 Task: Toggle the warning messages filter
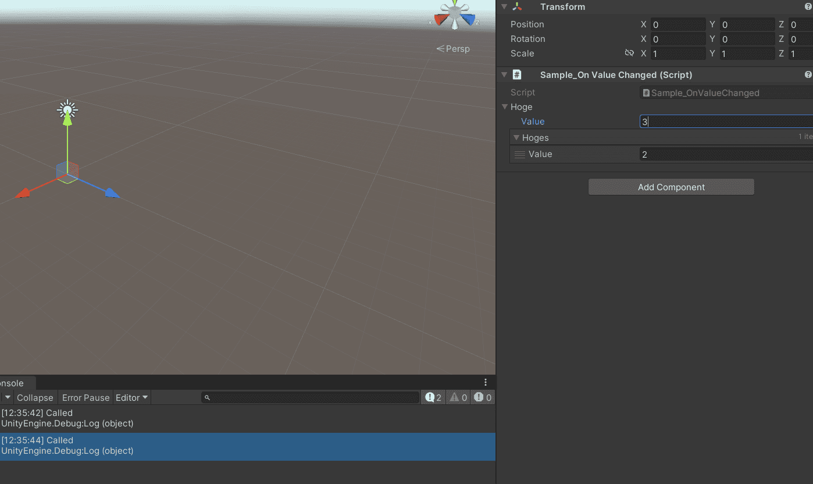pyautogui.click(x=458, y=398)
